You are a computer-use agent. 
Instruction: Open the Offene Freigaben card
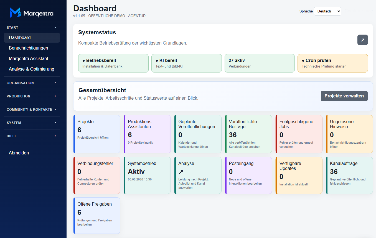pyautogui.click(x=97, y=216)
